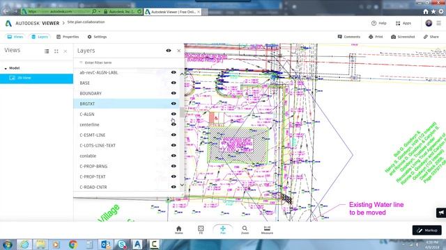Close the Views panel

tap(66, 51)
